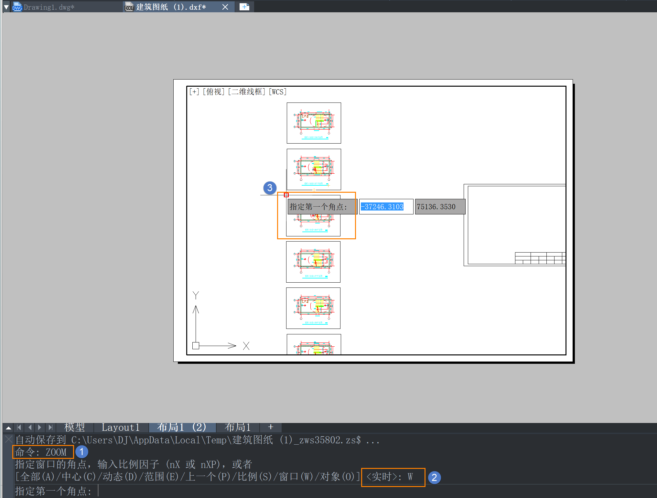Open the [+] viewport controls menu
The width and height of the screenshot is (657, 498).
click(x=194, y=92)
